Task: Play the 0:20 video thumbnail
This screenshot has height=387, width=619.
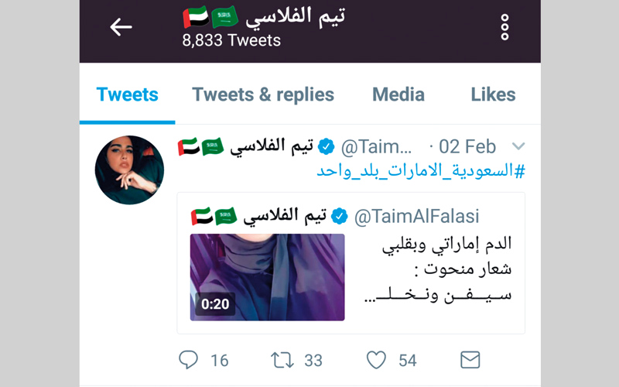Action: 267,276
